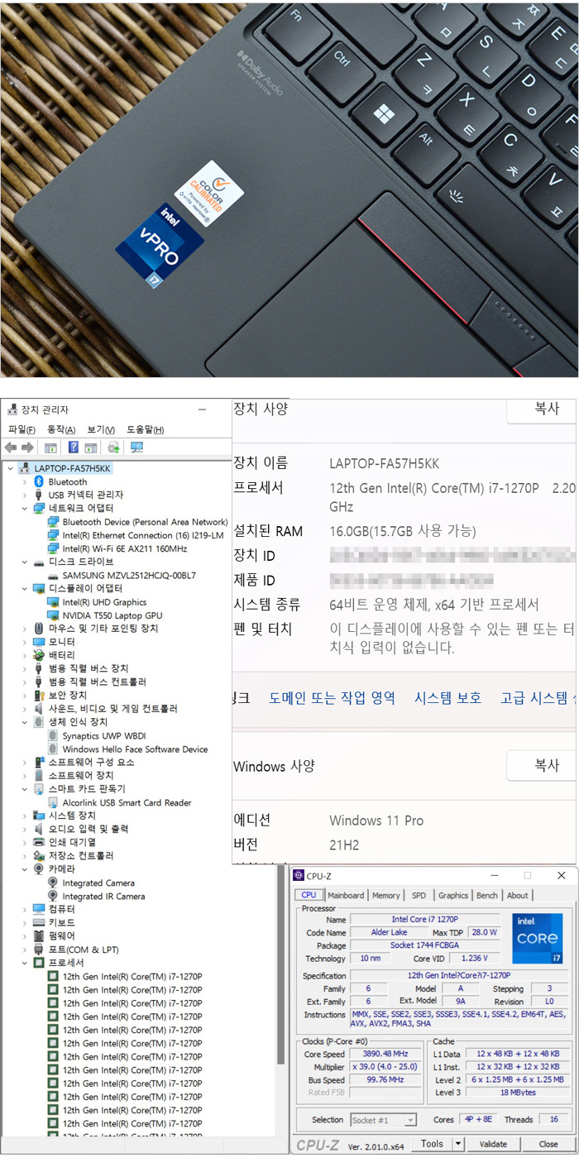Screen dimensions: 579x1158
Task: Open the 동작(A) menu
Action: tap(61, 430)
